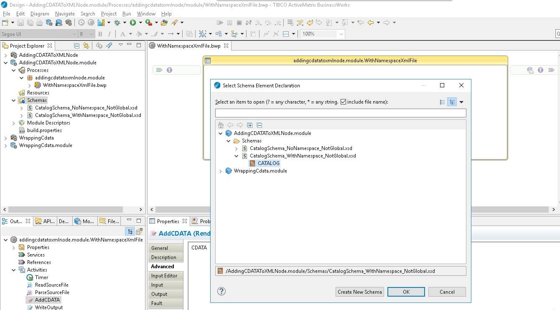Screen dimensions: 560x310
Task: Click the green Run launch icon in toolbar
Action: tap(133, 23)
